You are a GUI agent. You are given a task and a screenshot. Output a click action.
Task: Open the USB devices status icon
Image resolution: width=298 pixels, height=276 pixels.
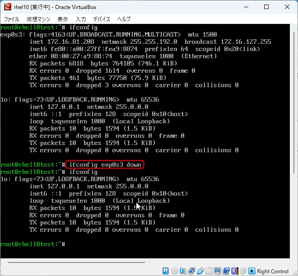click(200, 271)
